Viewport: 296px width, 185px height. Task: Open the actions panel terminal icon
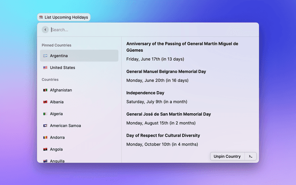click(250, 156)
